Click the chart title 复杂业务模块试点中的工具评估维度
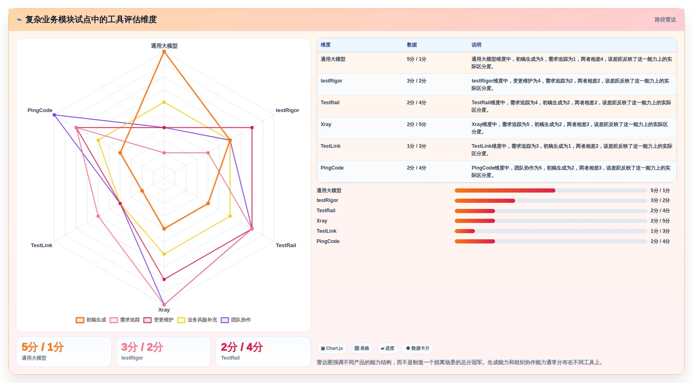This screenshot has height=383, width=693. coord(91,20)
